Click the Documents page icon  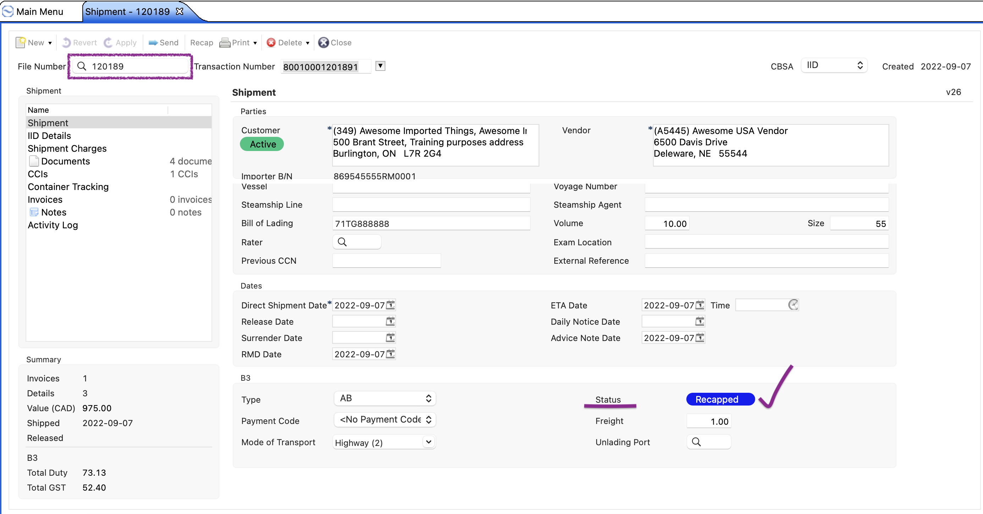(x=34, y=161)
